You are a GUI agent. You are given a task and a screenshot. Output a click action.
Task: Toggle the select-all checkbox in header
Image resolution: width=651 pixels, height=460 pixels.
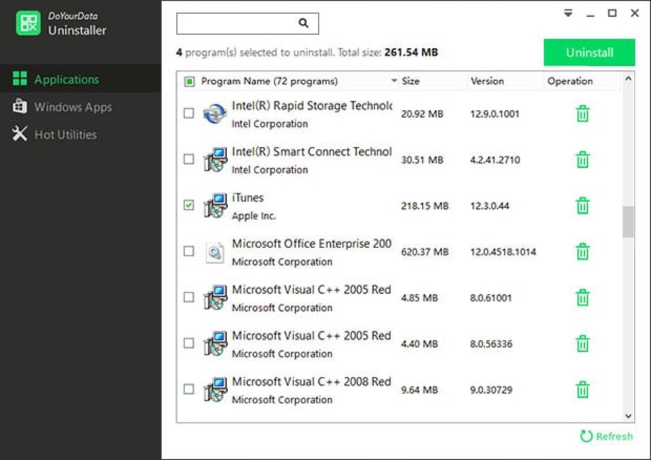(189, 80)
